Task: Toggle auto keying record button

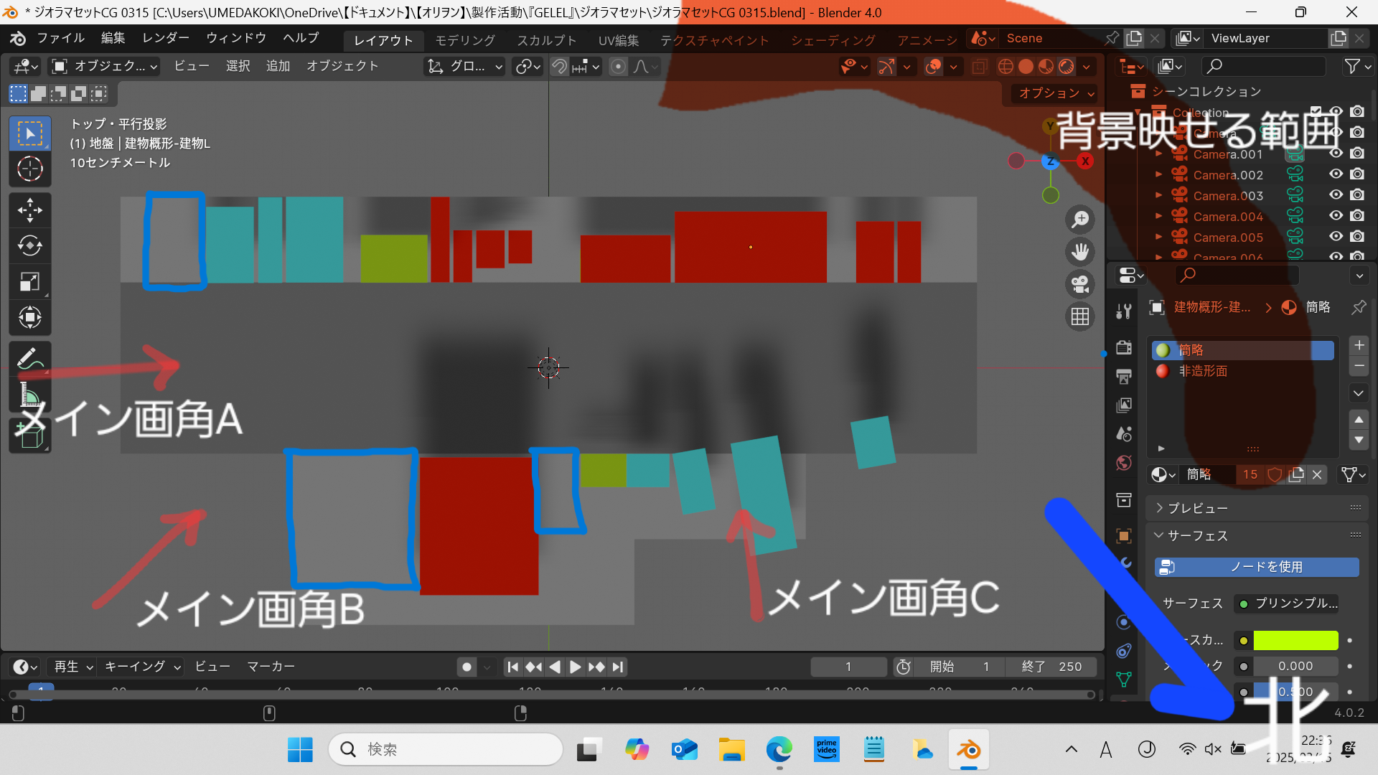Action: click(467, 667)
